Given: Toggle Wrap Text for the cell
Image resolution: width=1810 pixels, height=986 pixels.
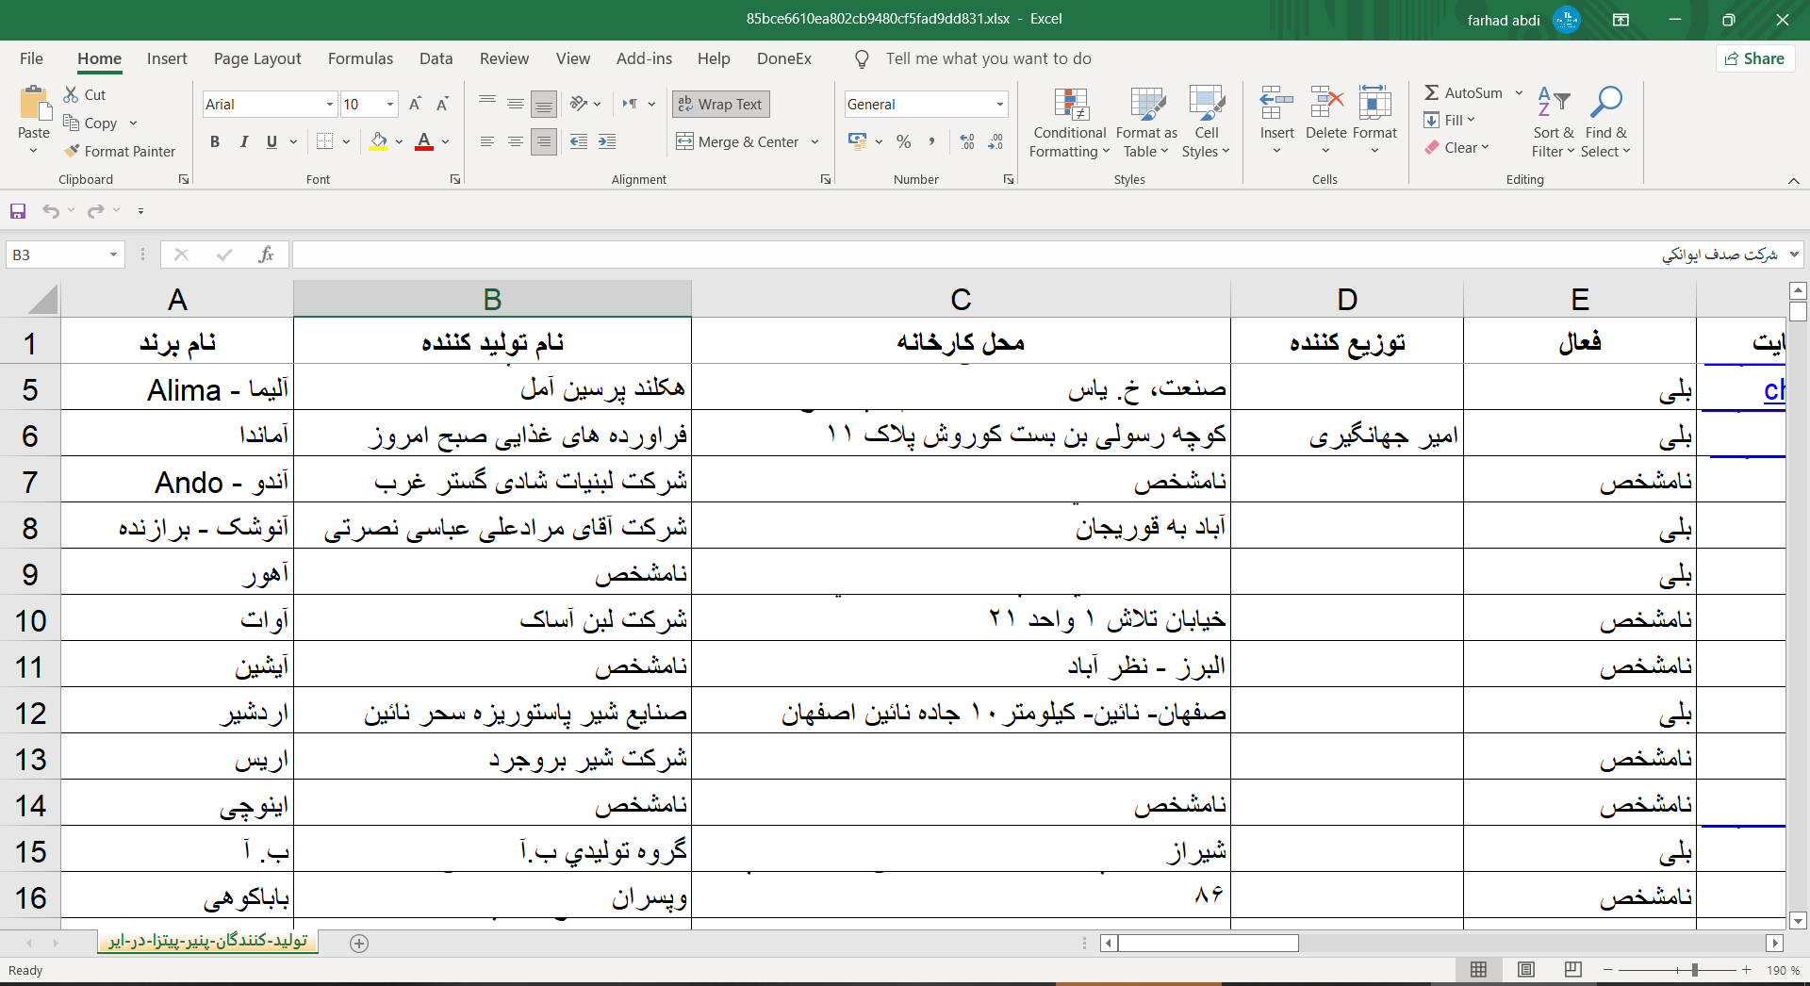Looking at the screenshot, I should pos(721,105).
